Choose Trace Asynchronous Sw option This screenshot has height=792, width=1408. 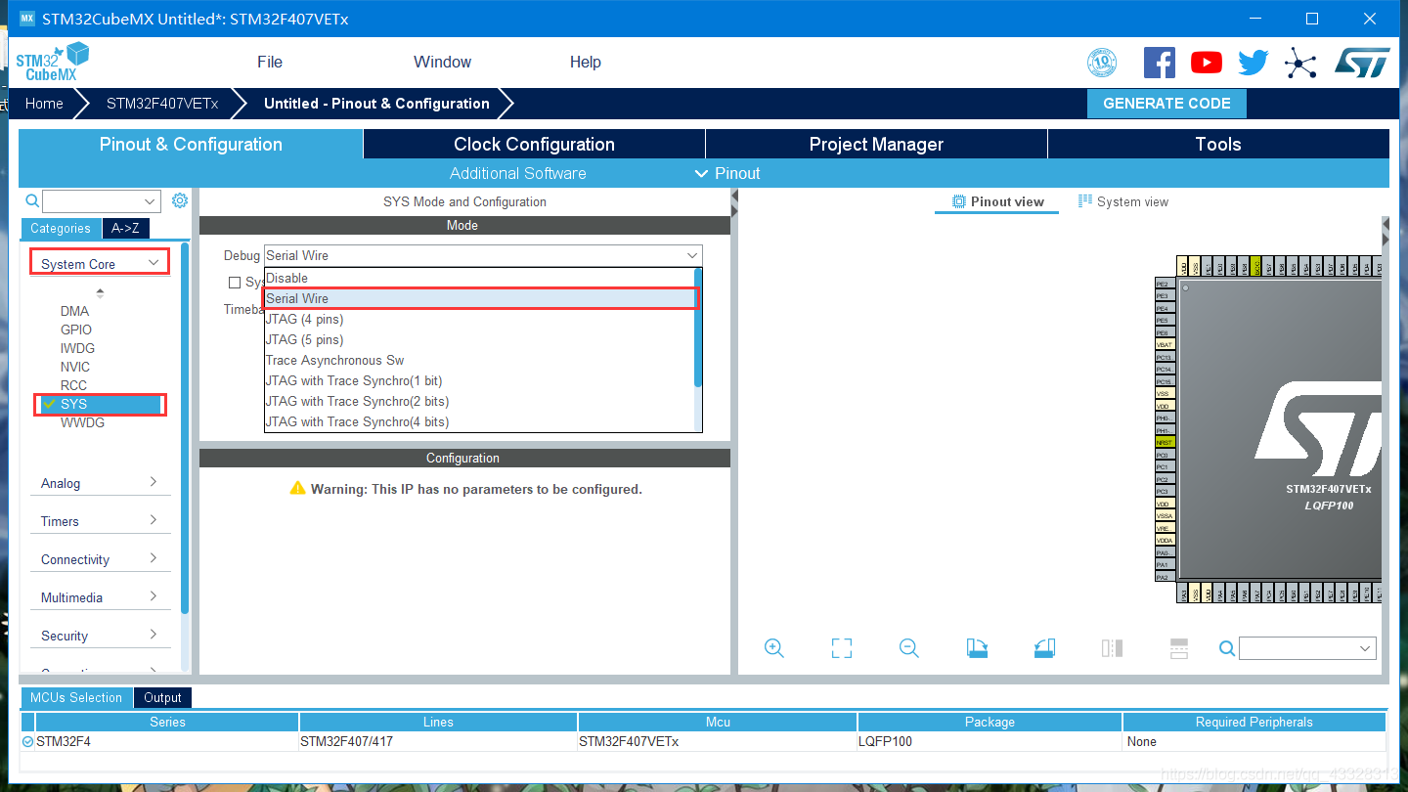479,360
